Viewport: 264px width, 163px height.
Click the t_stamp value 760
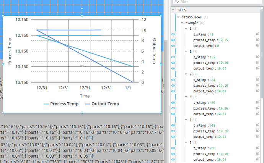pos(212,148)
